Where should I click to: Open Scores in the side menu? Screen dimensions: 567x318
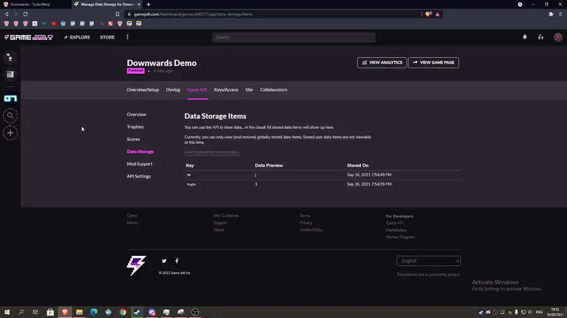coord(134,139)
